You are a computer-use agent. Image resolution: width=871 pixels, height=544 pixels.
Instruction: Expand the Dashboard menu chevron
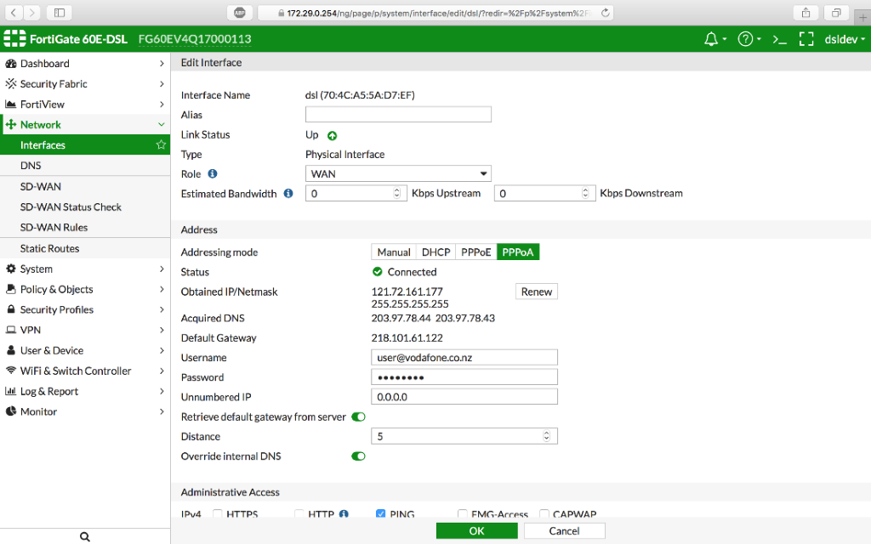[162, 63]
